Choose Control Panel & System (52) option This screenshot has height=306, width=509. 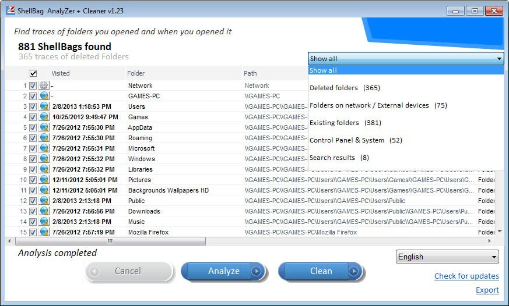pyautogui.click(x=356, y=140)
